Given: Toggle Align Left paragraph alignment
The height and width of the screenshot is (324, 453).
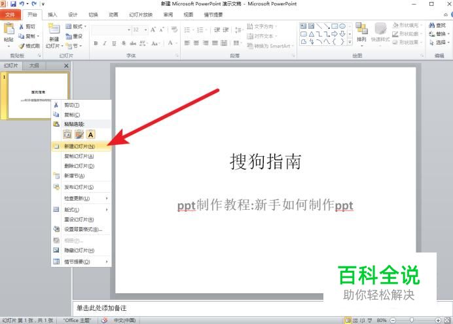Looking at the screenshot, I should click(x=187, y=43).
